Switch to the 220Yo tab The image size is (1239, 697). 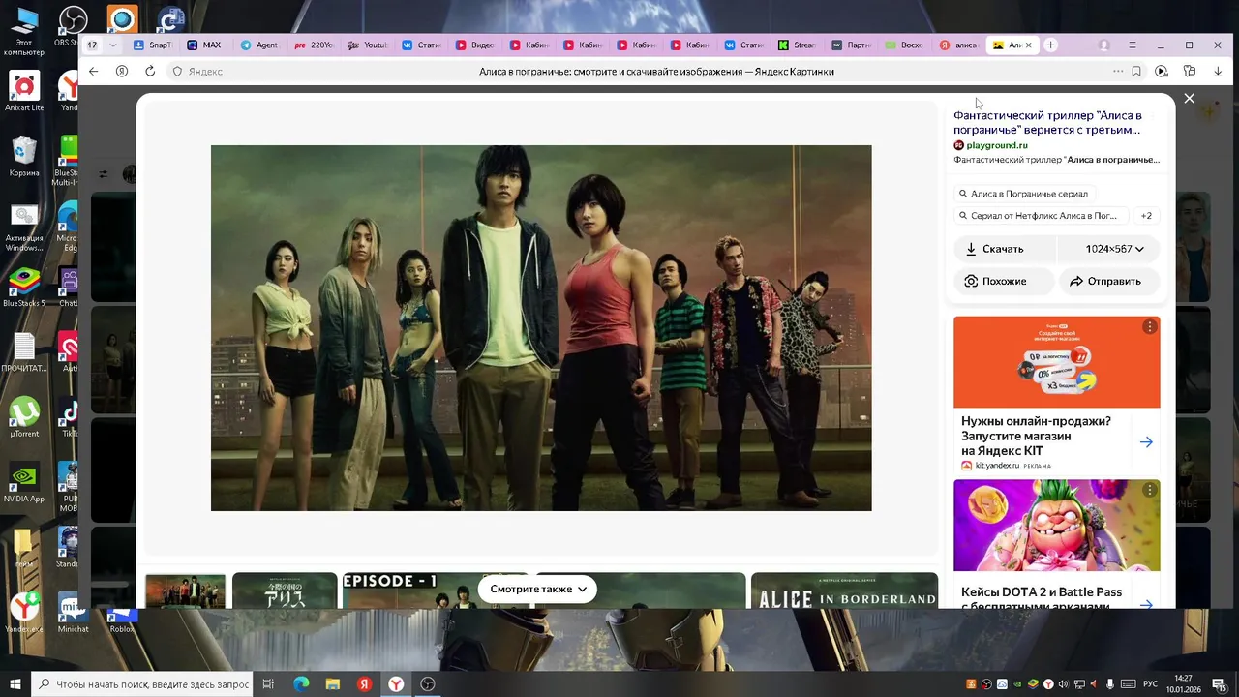tap(314, 45)
